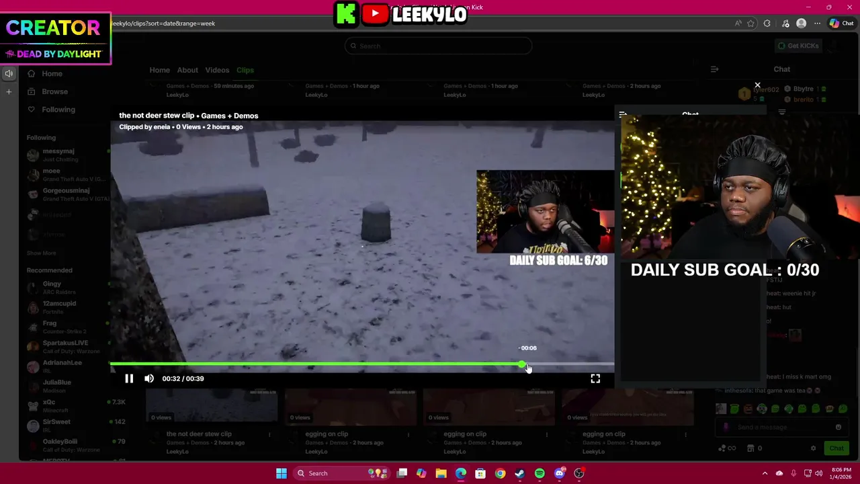Open Microsoft Store on taskbar
The image size is (860, 484).
pyautogui.click(x=480, y=473)
